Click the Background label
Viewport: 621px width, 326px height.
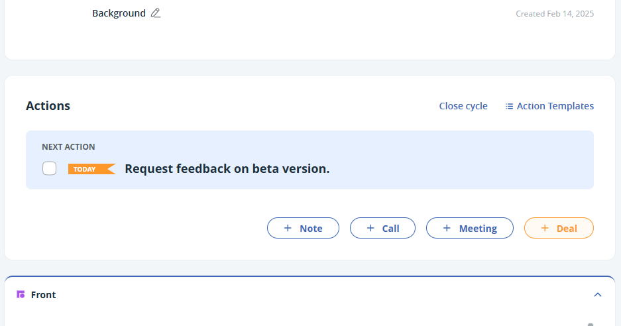[x=119, y=13]
